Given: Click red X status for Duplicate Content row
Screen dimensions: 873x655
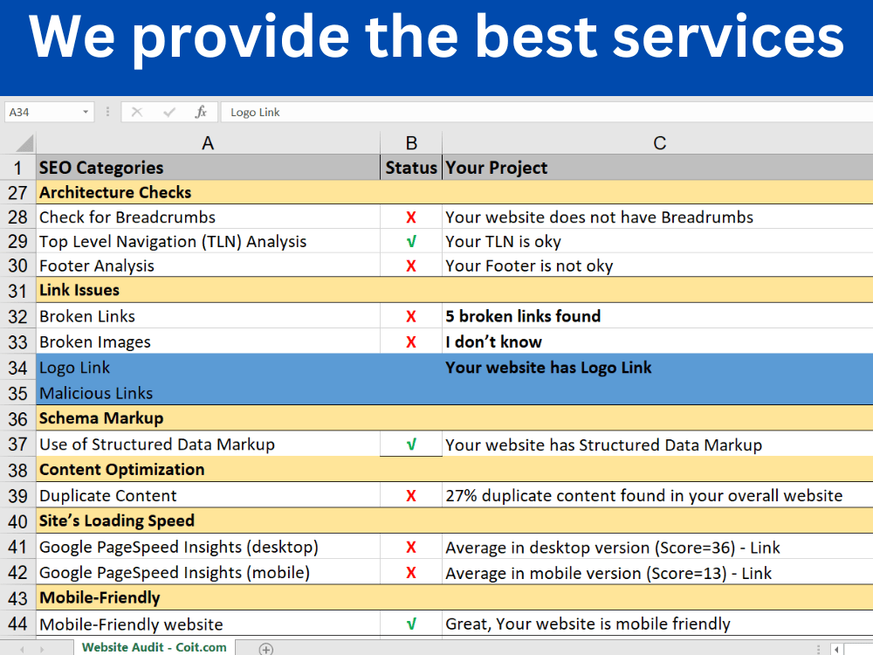Looking at the screenshot, I should [411, 496].
